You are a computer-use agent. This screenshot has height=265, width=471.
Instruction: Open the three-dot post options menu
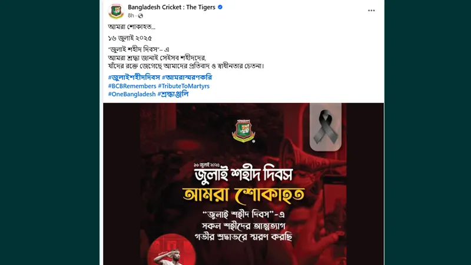pyautogui.click(x=372, y=11)
